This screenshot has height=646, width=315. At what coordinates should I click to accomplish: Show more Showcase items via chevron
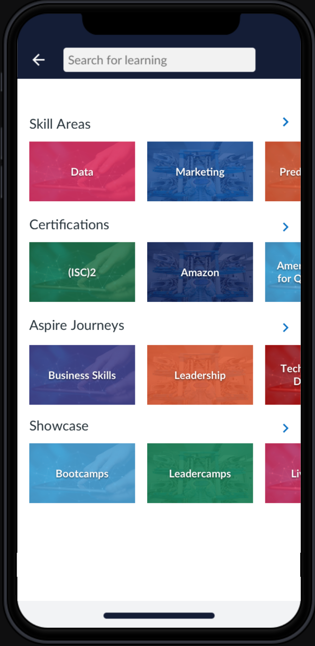click(286, 428)
